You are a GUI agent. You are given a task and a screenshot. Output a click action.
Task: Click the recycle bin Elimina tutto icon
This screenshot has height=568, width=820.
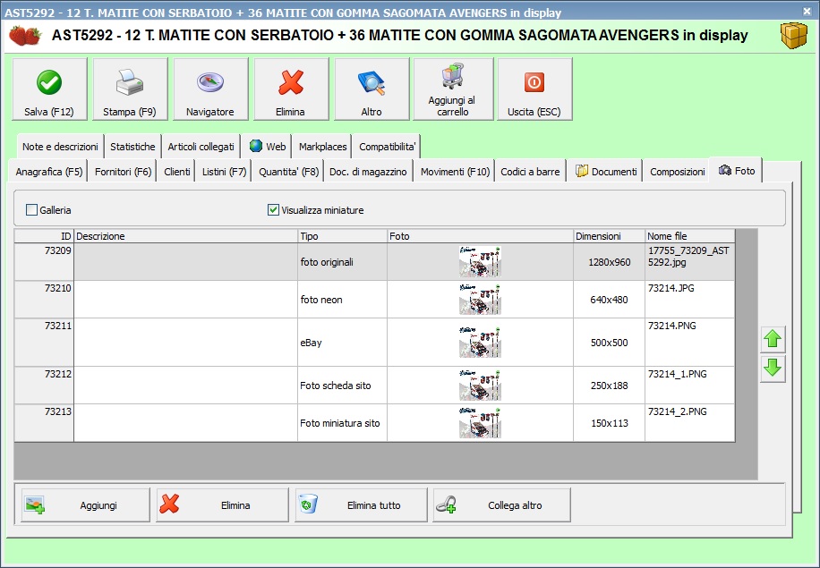308,504
